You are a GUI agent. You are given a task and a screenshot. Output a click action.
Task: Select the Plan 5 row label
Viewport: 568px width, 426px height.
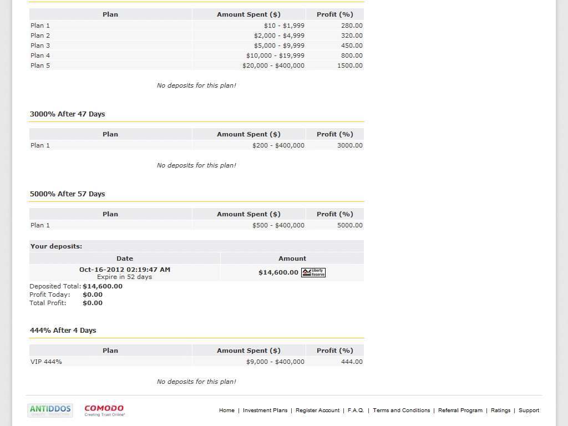40,65
